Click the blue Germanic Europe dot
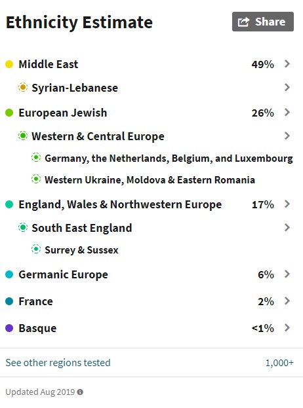Viewport: 303px width, 408px height. (9, 274)
